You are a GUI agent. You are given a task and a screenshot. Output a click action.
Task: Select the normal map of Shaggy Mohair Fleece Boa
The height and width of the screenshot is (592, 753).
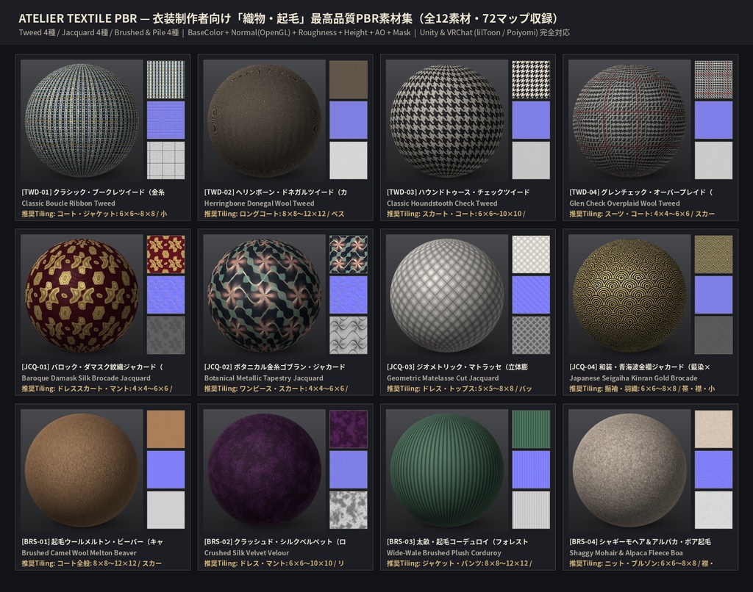pyautogui.click(x=713, y=469)
